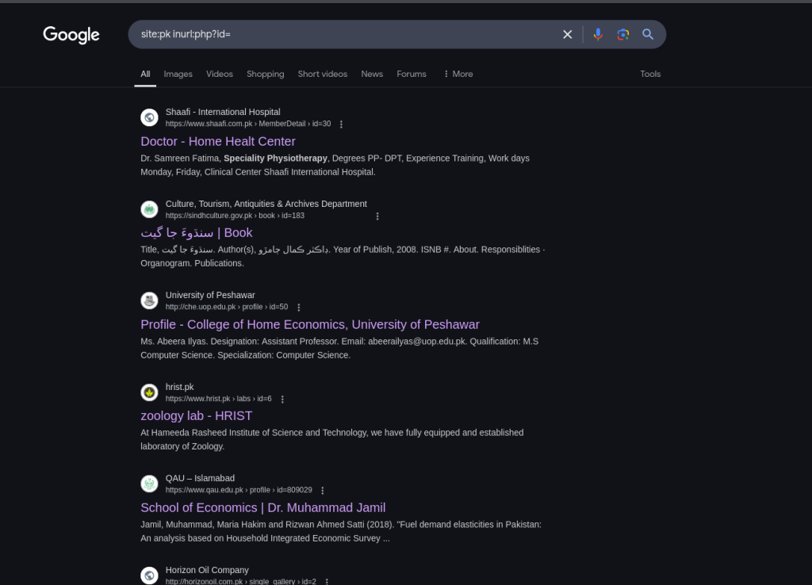Open three-dot menu for sindhculture.gov.pk result
The image size is (812, 585).
pos(377,216)
